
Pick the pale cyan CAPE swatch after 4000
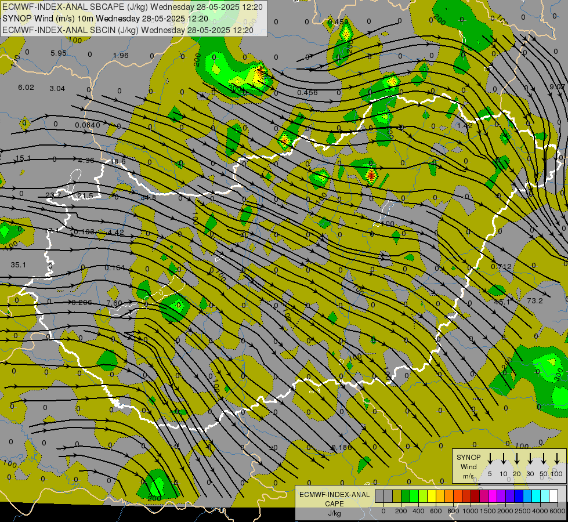tap(545, 496)
